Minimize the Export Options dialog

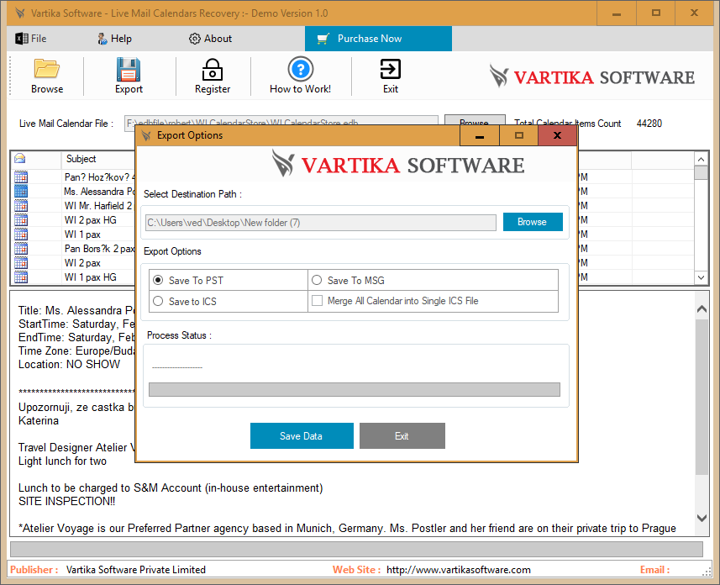pos(480,135)
